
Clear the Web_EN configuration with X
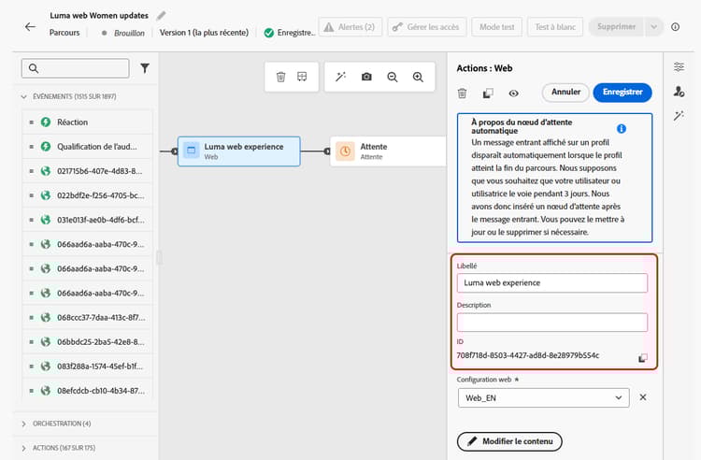643,397
